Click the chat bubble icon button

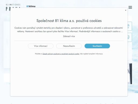(x=130, y=37)
